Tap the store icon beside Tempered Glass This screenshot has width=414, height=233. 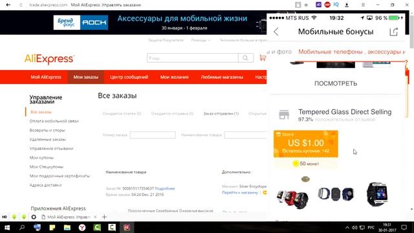point(284,115)
